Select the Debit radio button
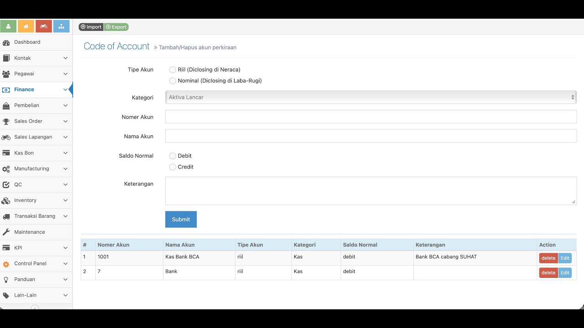 [172, 156]
